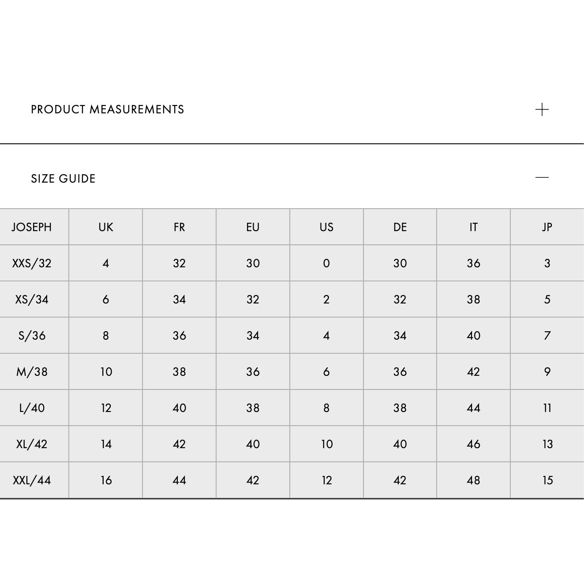This screenshot has height=584, width=584.
Task: Select the DE column header
Action: tap(400, 227)
